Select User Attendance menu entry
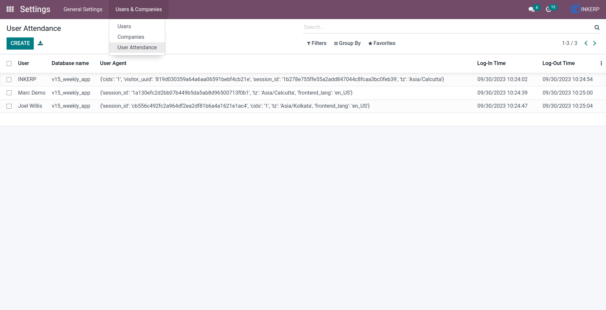This screenshot has height=310, width=606. point(137,48)
